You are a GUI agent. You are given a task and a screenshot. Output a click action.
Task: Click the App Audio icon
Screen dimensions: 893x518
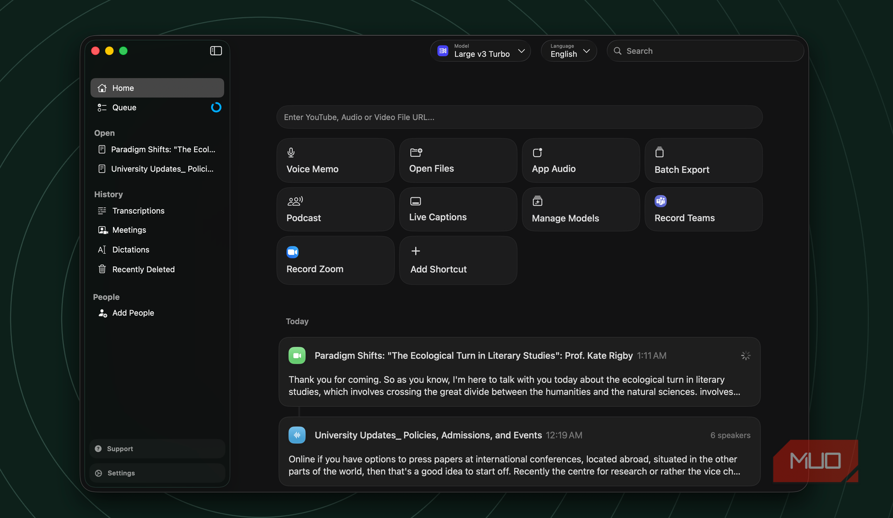pos(537,153)
